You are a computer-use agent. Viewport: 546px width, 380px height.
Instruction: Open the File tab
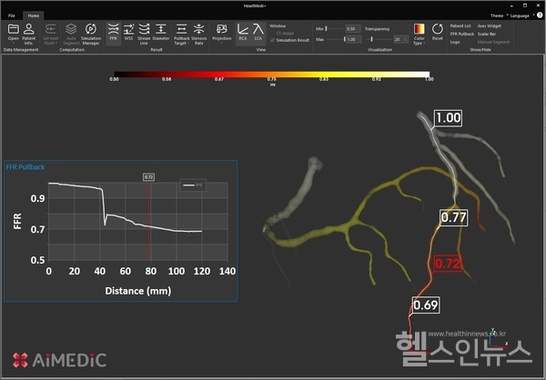pyautogui.click(x=12, y=15)
